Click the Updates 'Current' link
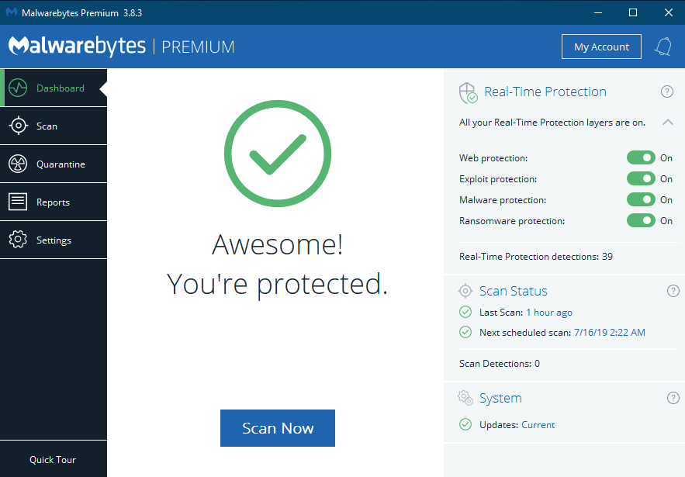The image size is (685, 477). pyautogui.click(x=538, y=424)
